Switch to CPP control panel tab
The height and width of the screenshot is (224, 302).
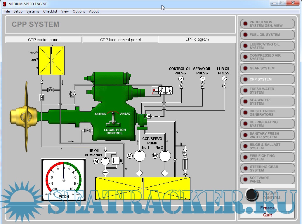(44, 40)
